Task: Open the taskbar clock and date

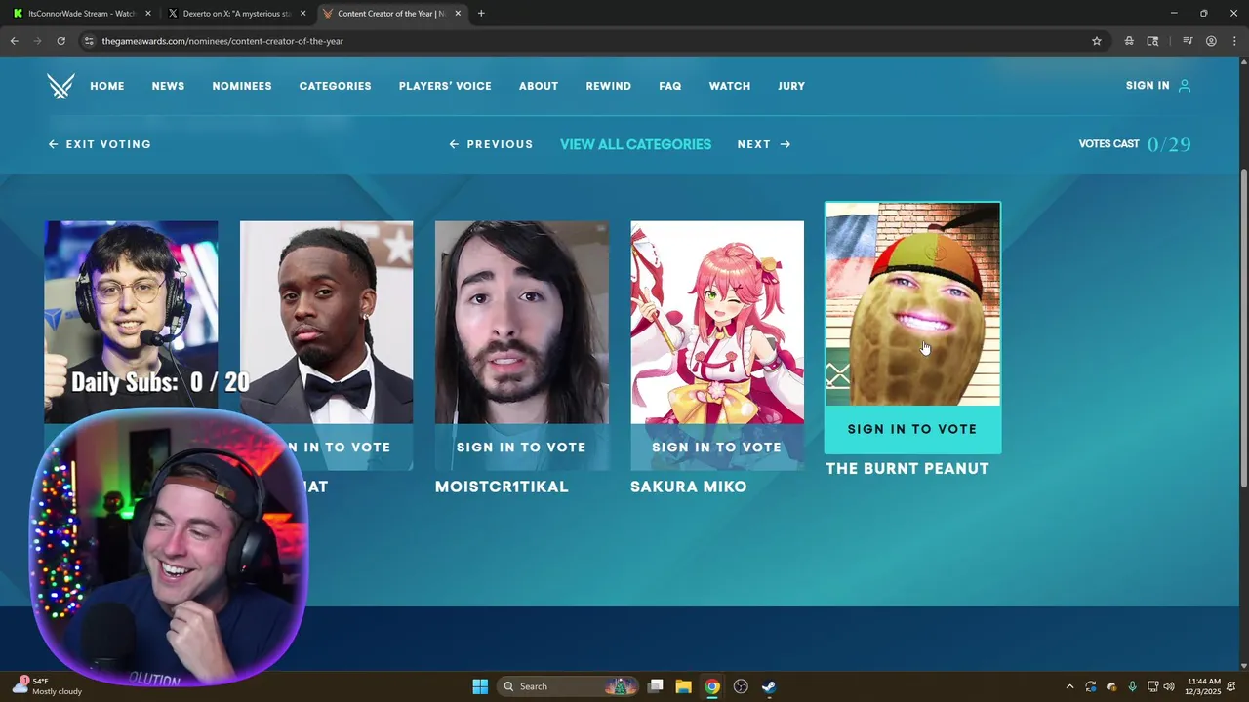Action: (1202, 686)
